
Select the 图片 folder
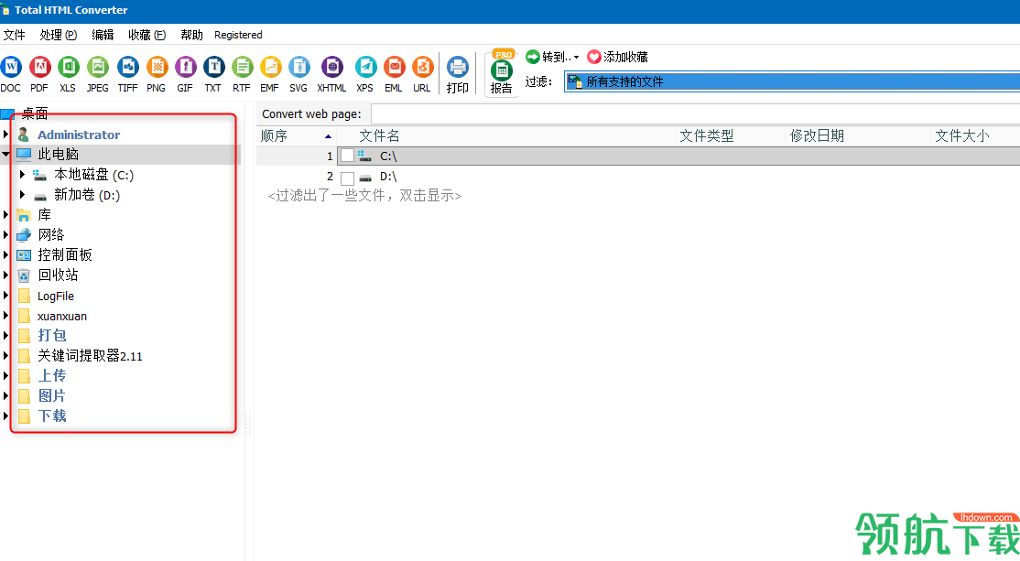tap(52, 396)
